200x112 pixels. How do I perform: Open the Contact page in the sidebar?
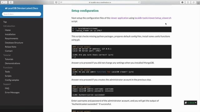coord(9,51)
